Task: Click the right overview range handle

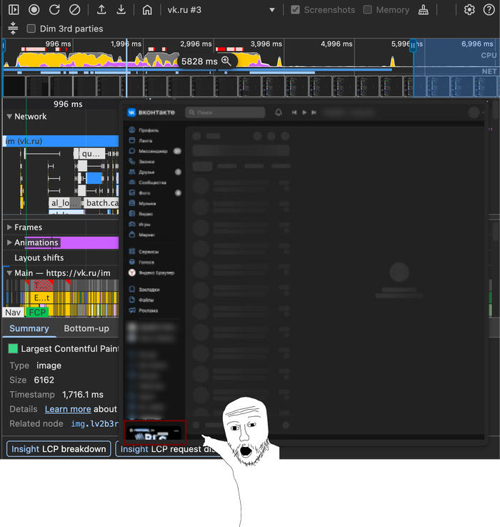Action: pyautogui.click(x=413, y=46)
